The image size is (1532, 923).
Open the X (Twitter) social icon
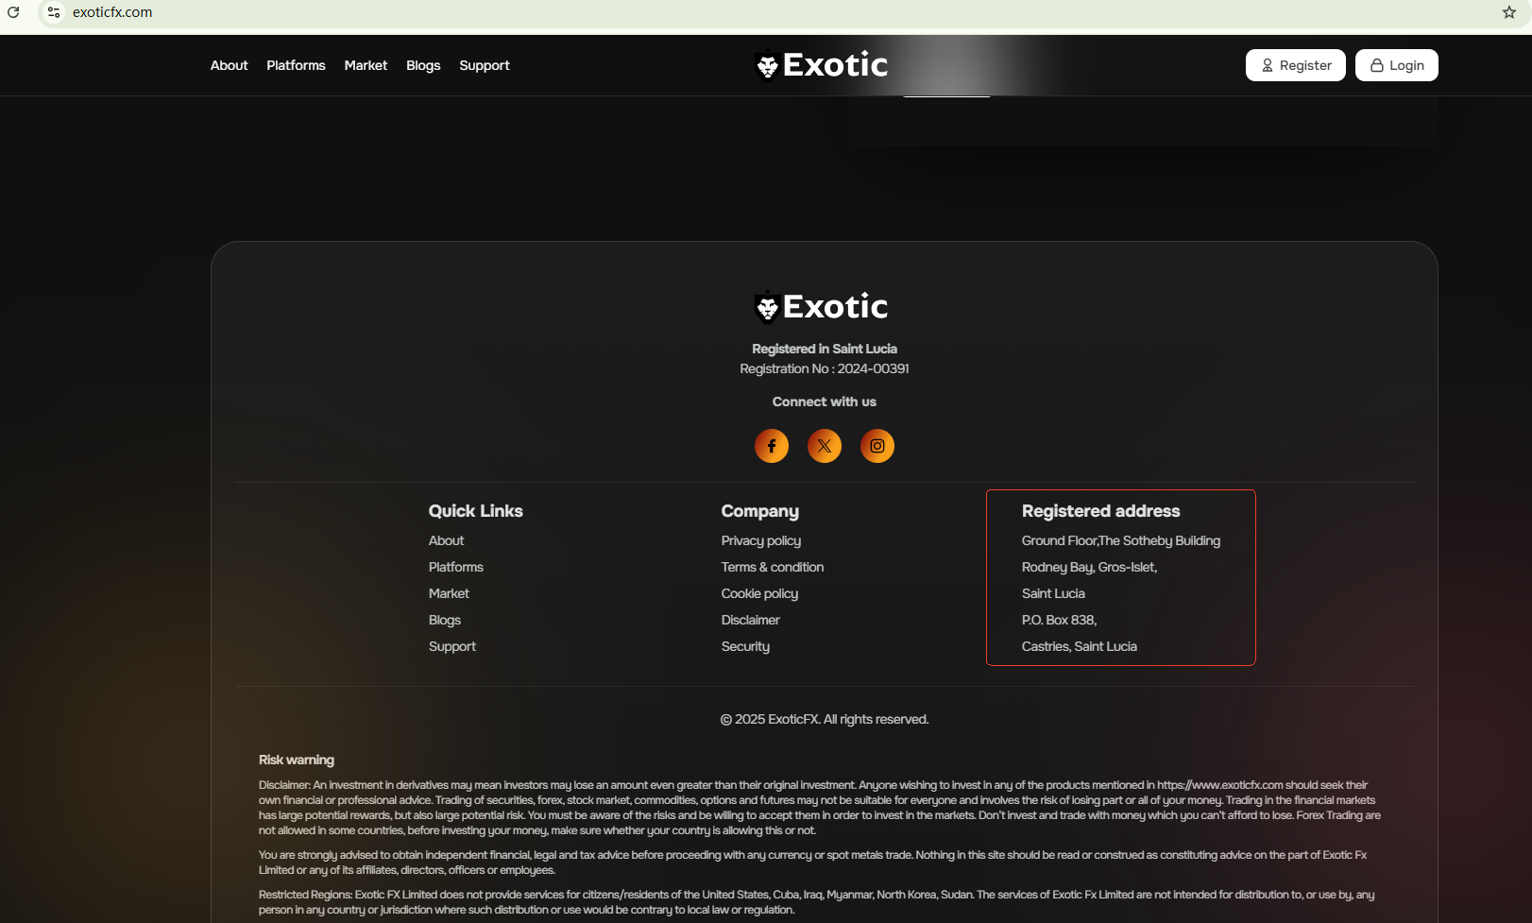pyautogui.click(x=825, y=446)
